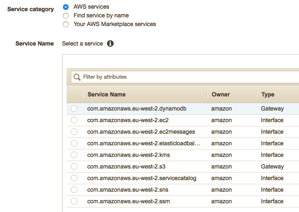The width and height of the screenshot is (299, 212).
Task: Select radio for eu-west-2.dynamodb service
Action: click(x=74, y=108)
